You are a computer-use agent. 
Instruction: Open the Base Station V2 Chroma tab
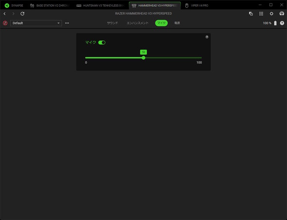[50, 5]
